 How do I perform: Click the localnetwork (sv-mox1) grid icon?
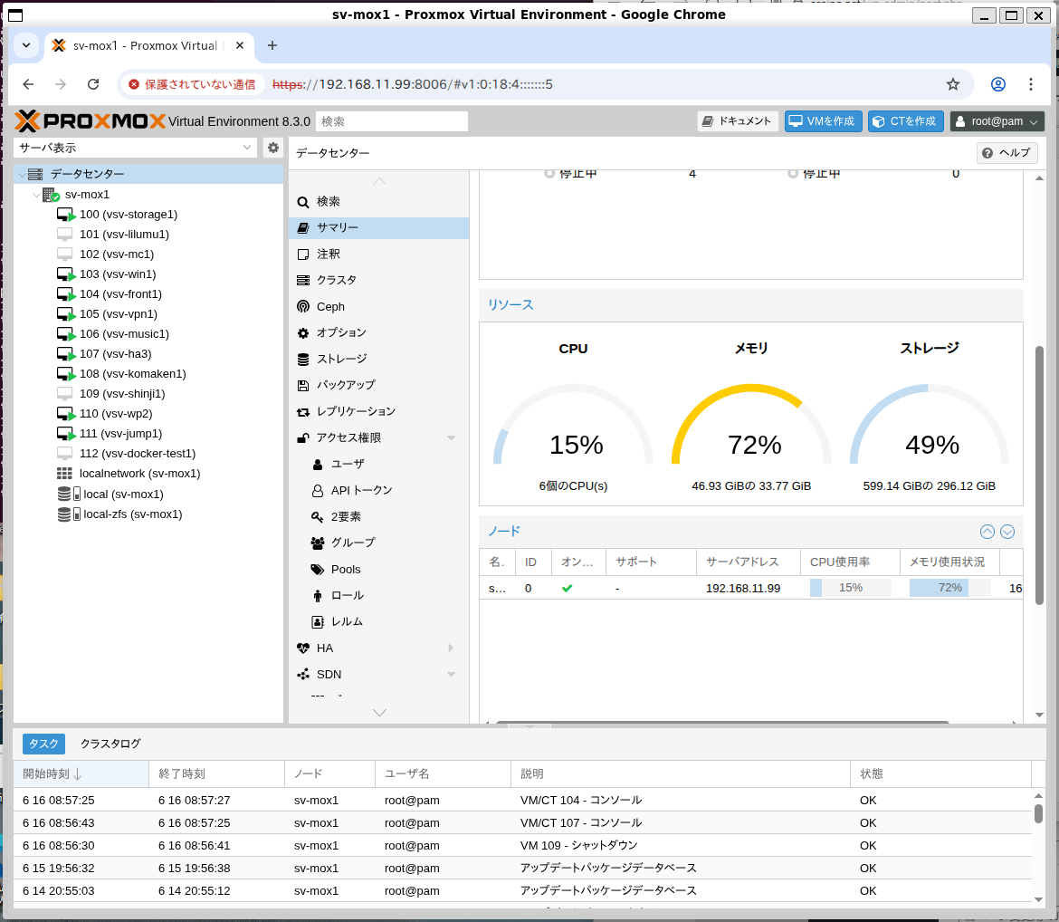pyautogui.click(x=64, y=474)
